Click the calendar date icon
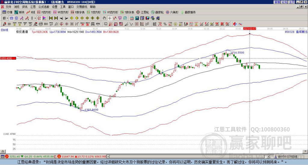The image size is (308, 165). click(132, 18)
